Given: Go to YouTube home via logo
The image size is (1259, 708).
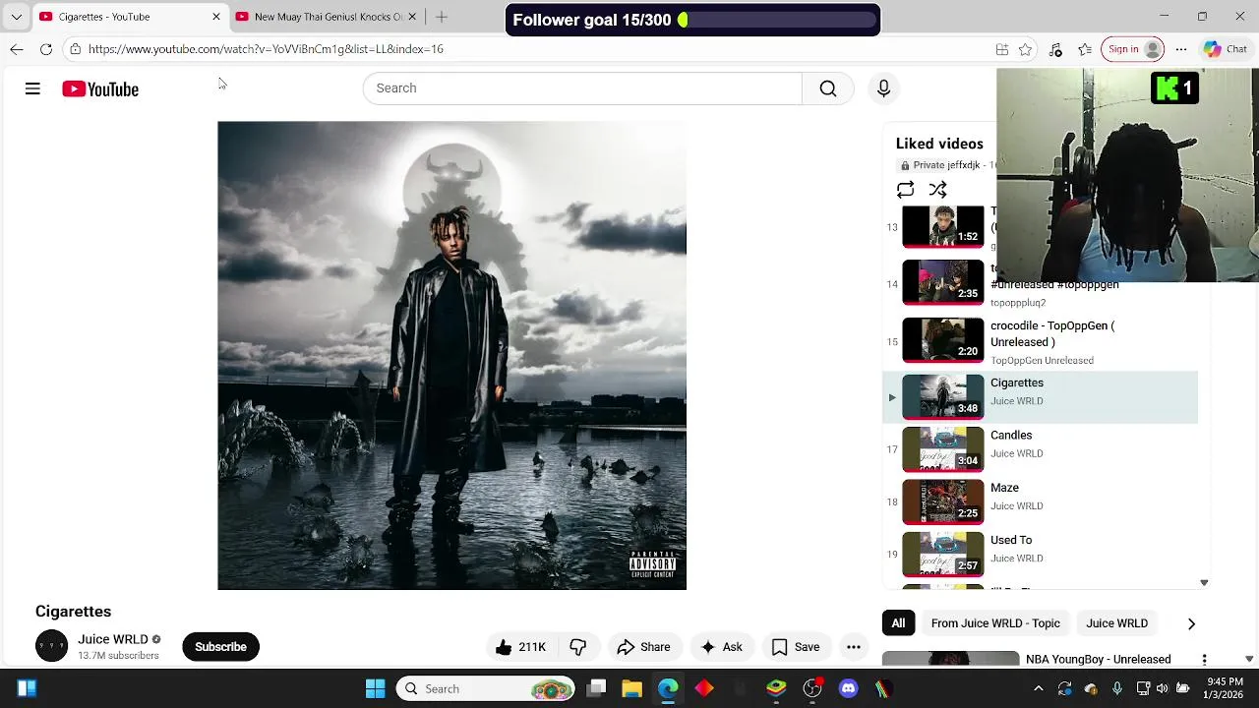Looking at the screenshot, I should pyautogui.click(x=100, y=89).
